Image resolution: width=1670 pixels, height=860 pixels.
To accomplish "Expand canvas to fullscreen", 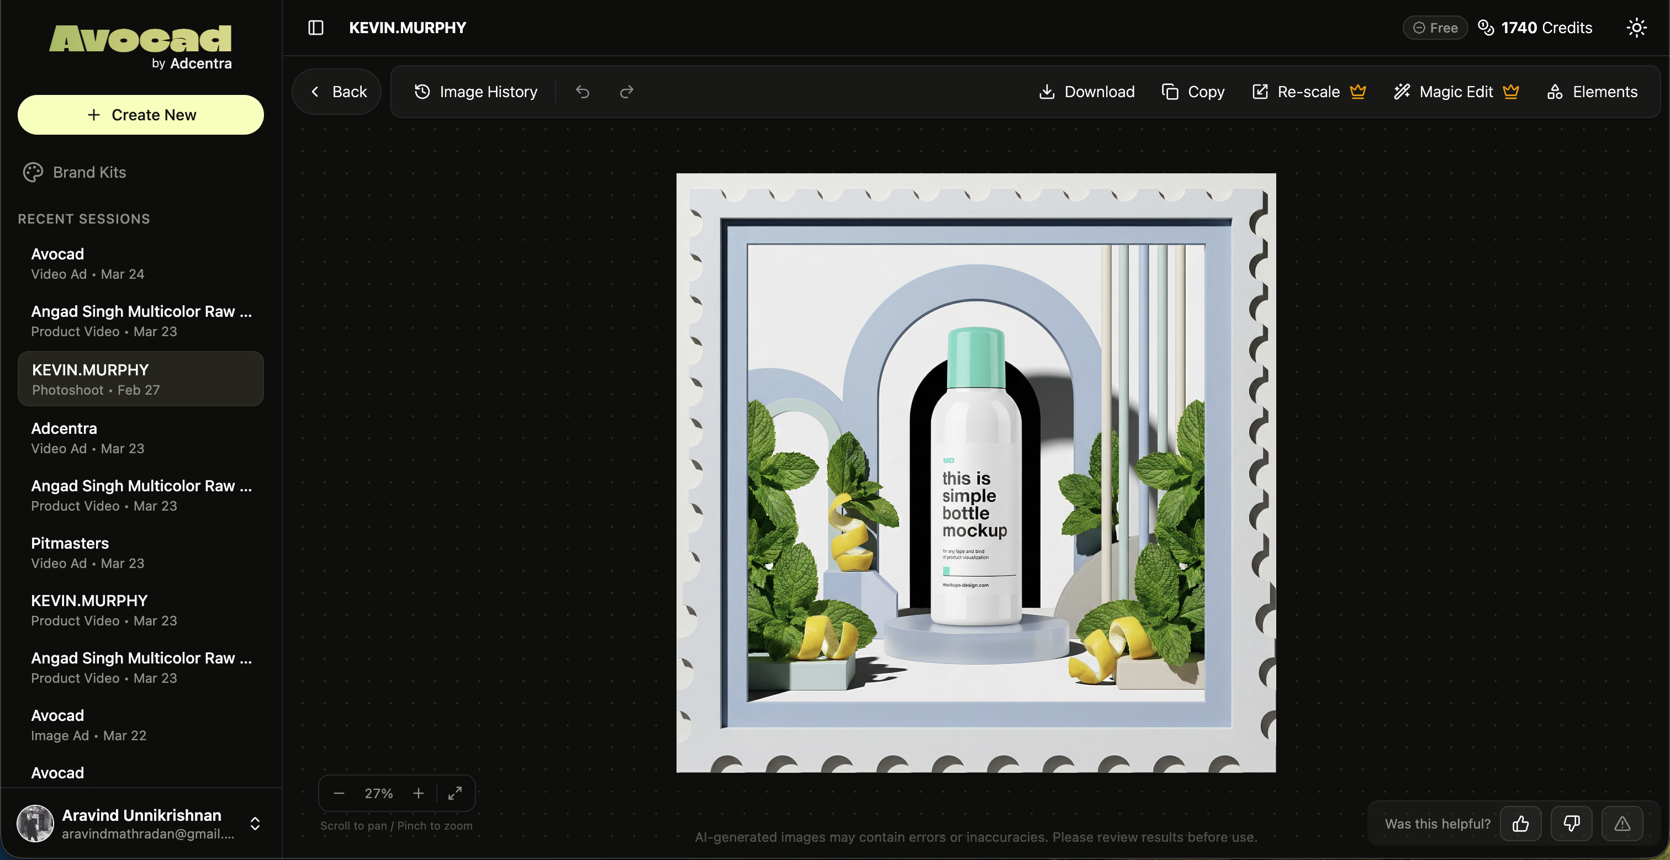I will [455, 793].
